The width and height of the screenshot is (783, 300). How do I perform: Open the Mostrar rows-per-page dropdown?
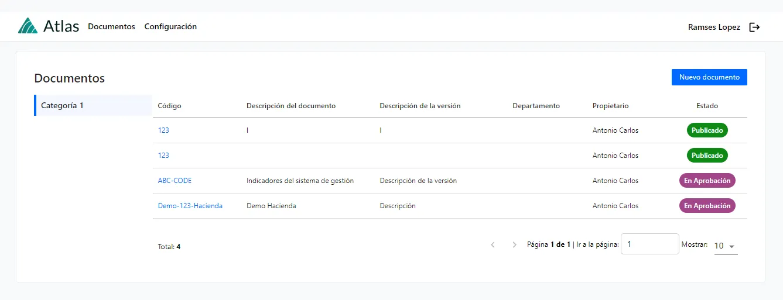tap(726, 246)
